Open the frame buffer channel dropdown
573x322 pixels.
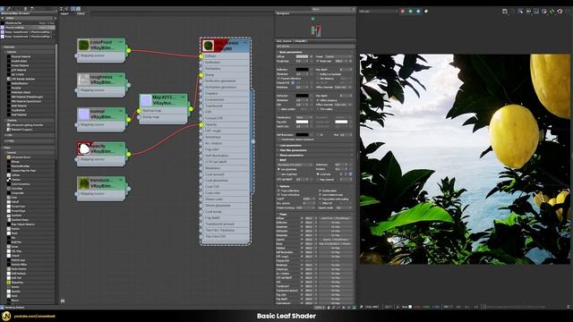click(378, 12)
